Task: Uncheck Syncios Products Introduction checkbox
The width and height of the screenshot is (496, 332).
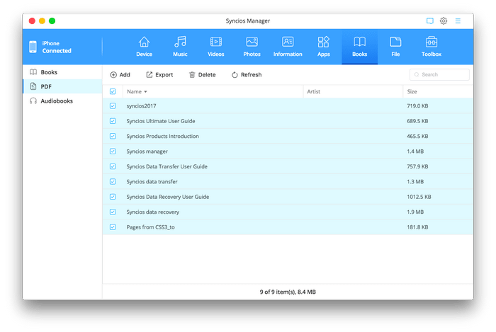Action: point(113,136)
